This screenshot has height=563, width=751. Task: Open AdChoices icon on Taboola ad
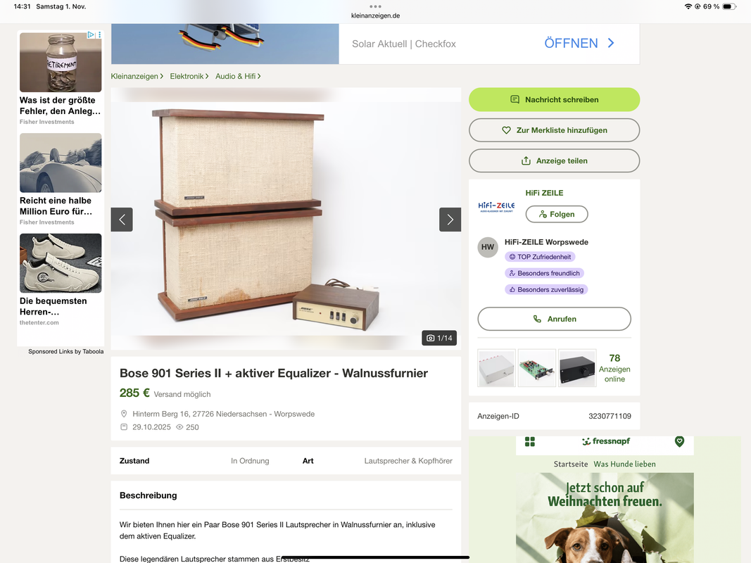pyautogui.click(x=91, y=35)
